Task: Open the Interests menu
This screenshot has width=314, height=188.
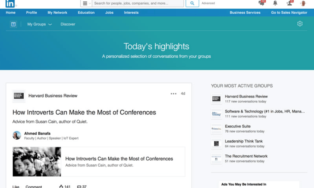Action: 131,13
